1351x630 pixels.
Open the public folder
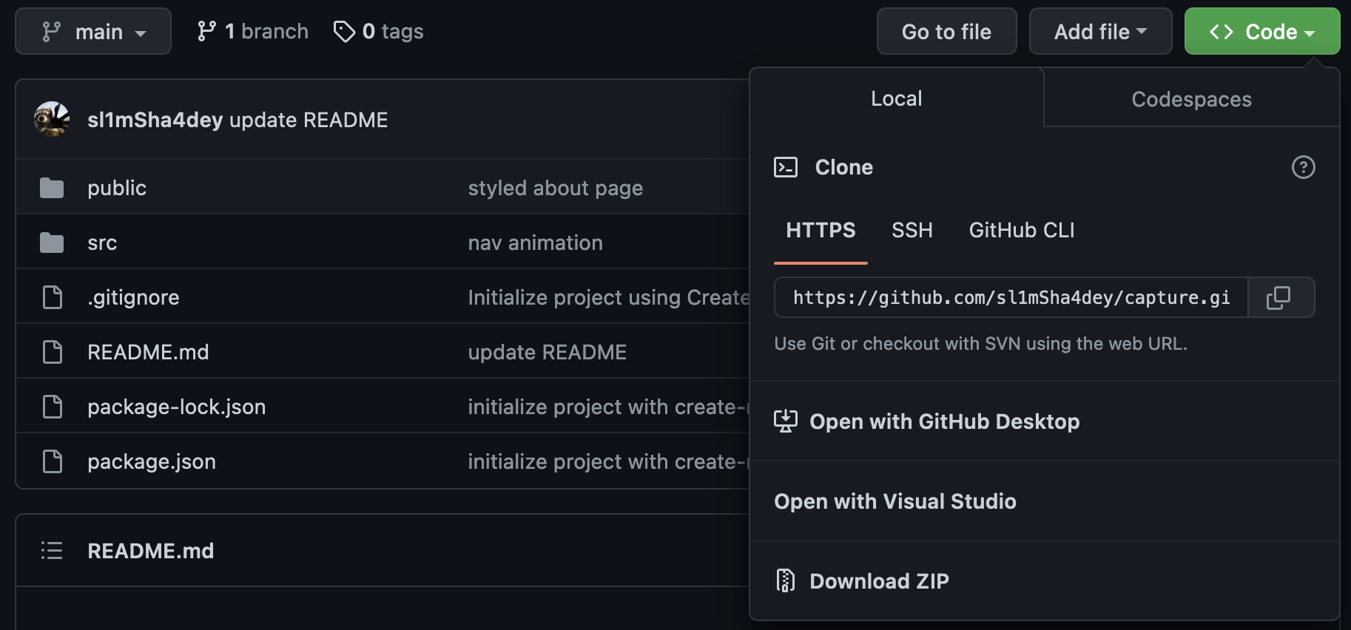pos(117,188)
